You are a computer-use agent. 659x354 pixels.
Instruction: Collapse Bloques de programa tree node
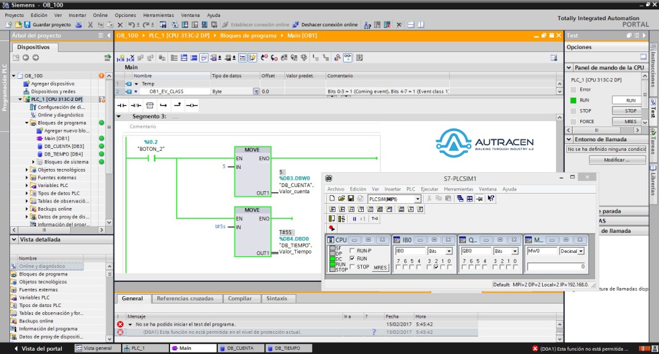pyautogui.click(x=27, y=122)
